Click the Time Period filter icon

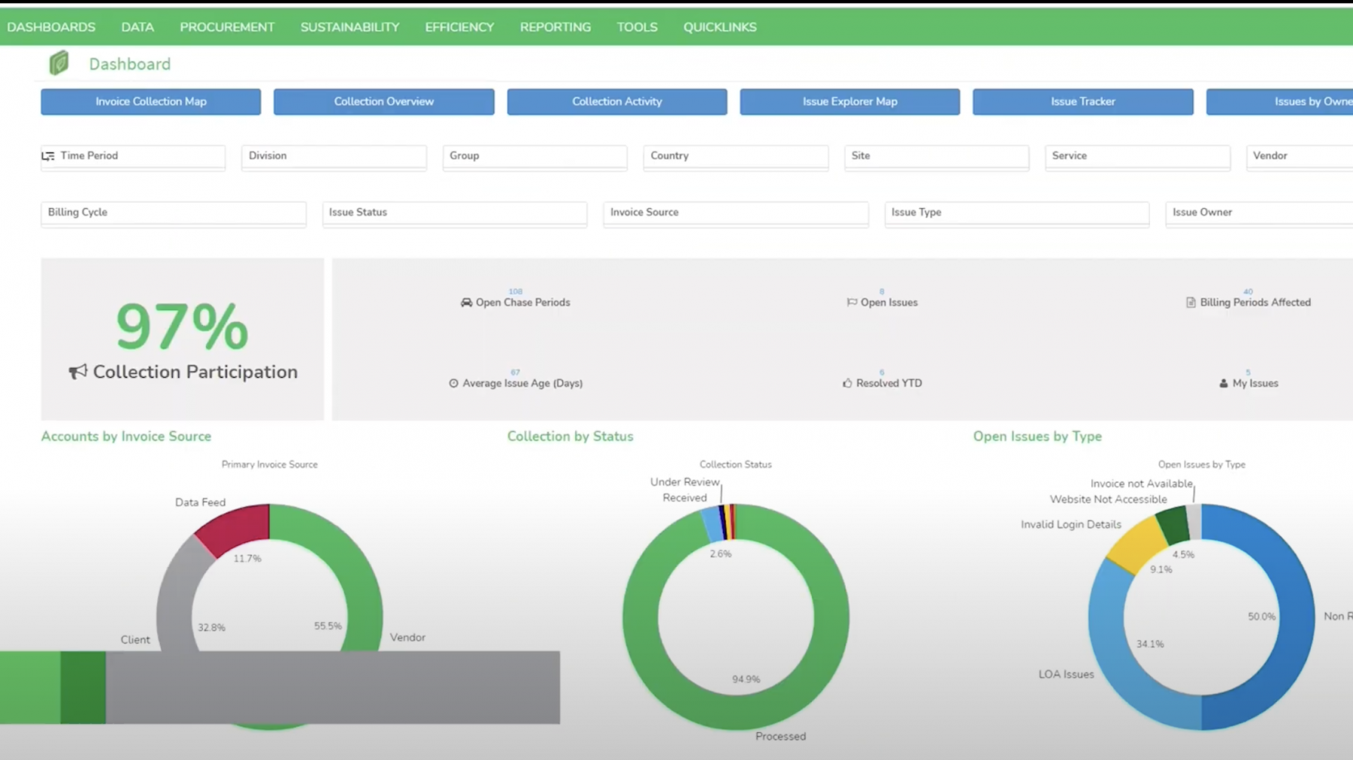(x=48, y=156)
